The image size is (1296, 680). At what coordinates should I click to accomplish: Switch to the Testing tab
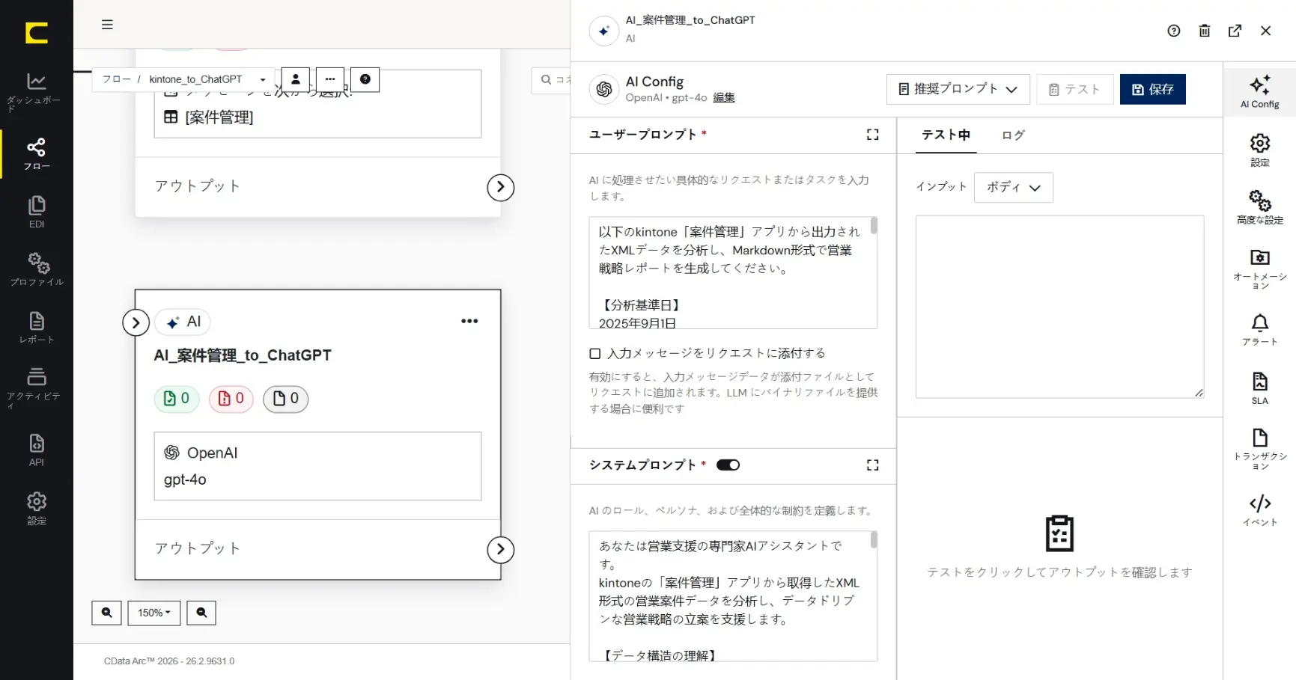click(x=946, y=135)
